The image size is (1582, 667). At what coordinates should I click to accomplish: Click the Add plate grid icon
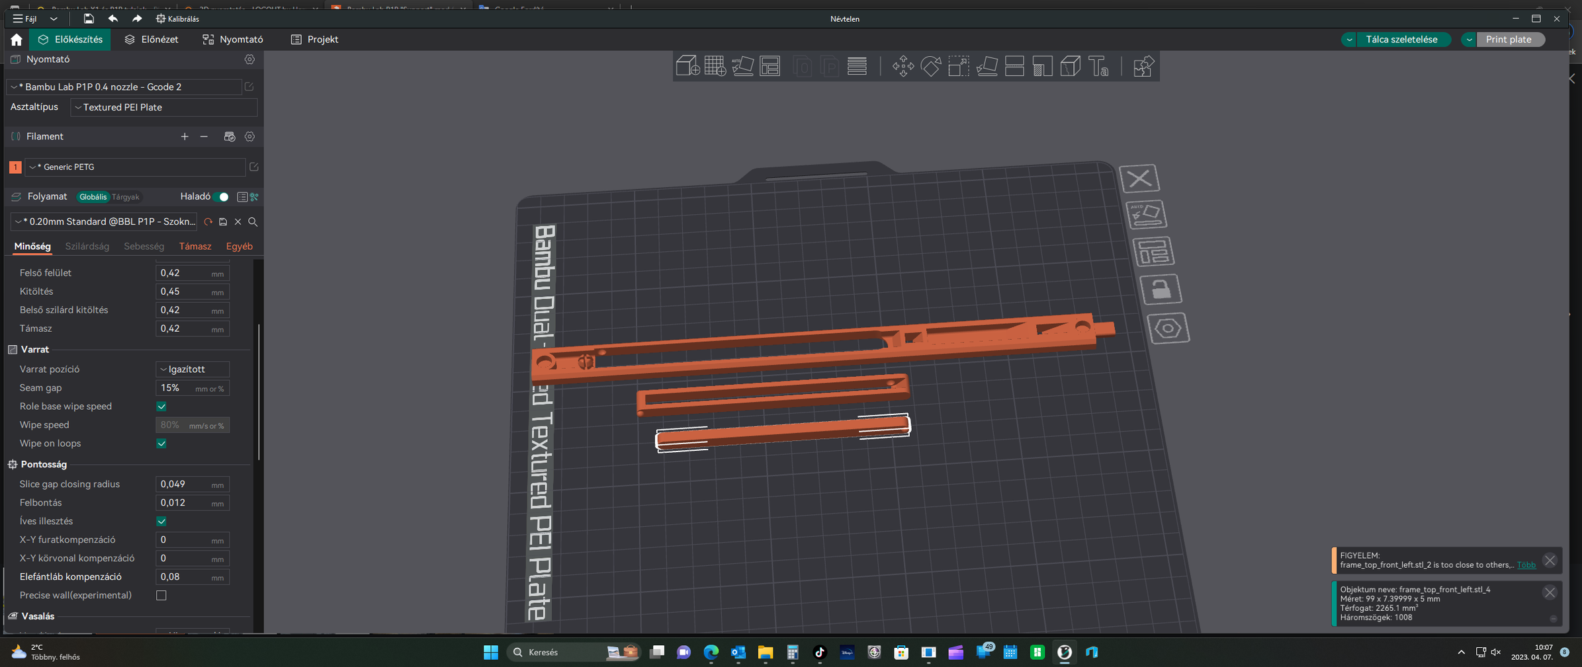(x=715, y=66)
